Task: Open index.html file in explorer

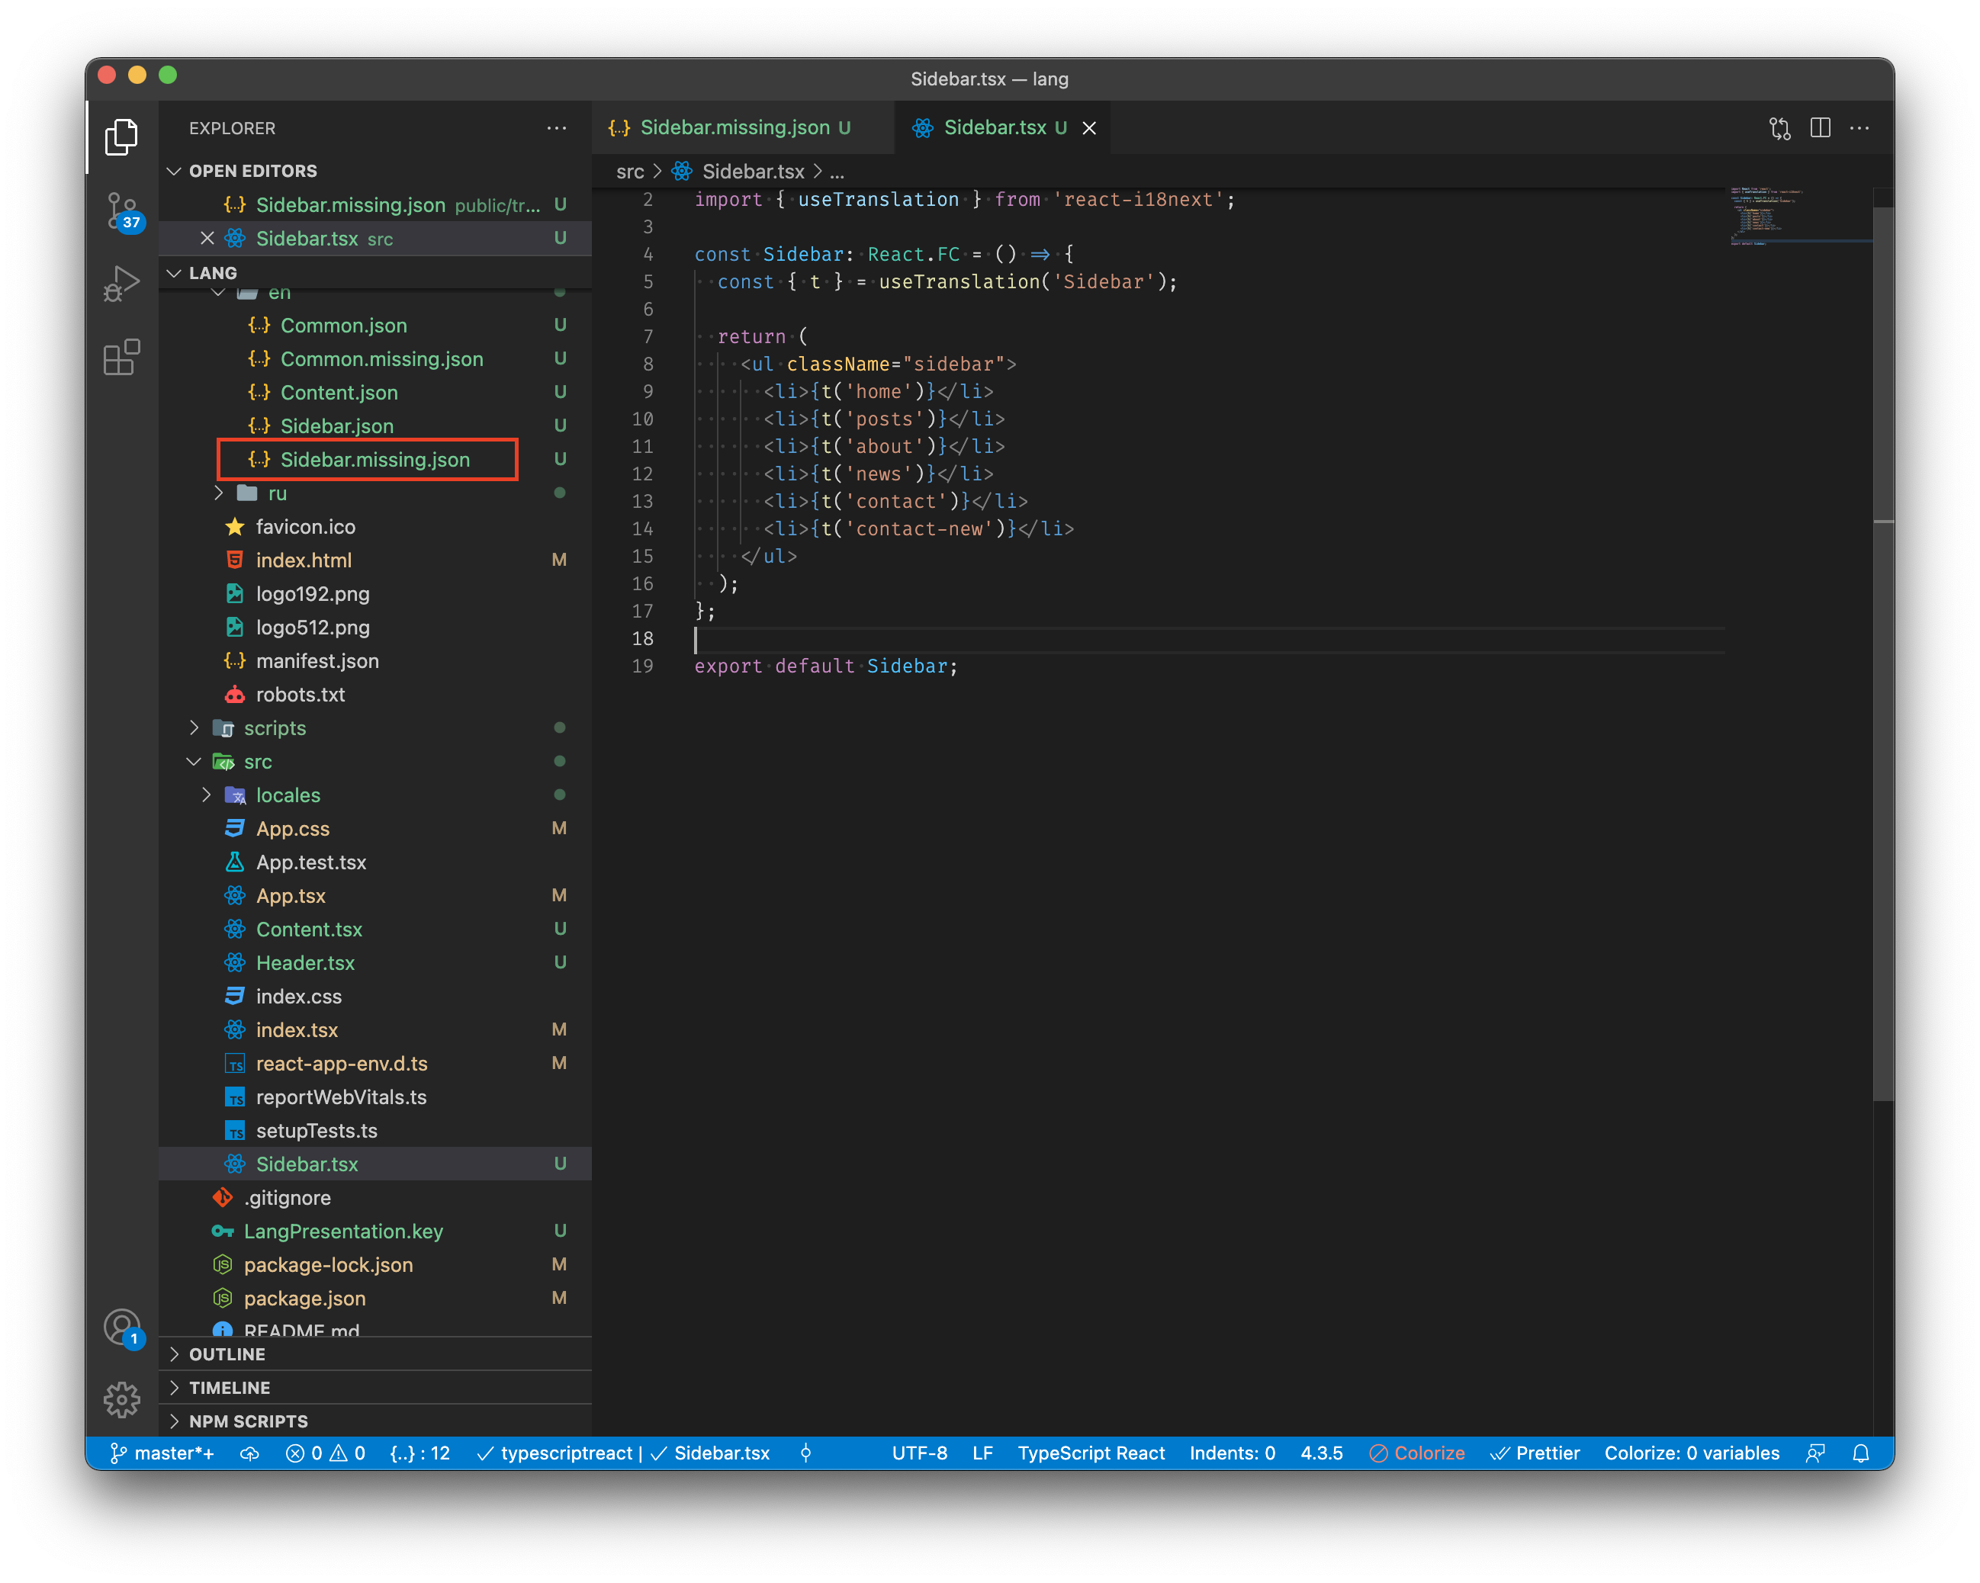Action: point(374,560)
